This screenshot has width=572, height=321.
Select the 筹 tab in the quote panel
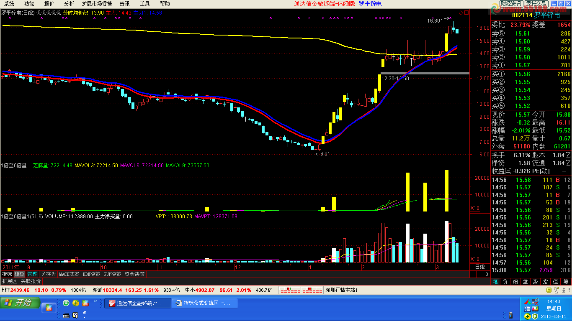566,282
